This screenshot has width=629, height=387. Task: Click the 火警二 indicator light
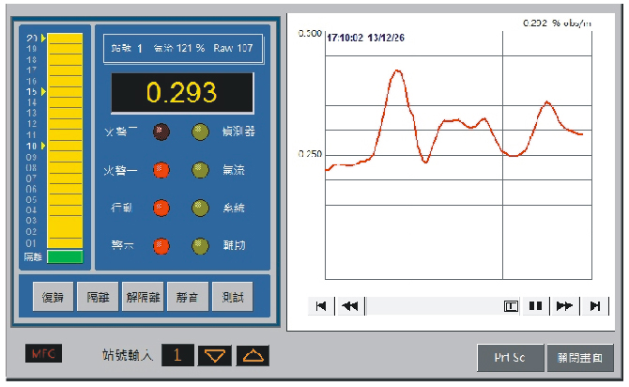tap(161, 132)
